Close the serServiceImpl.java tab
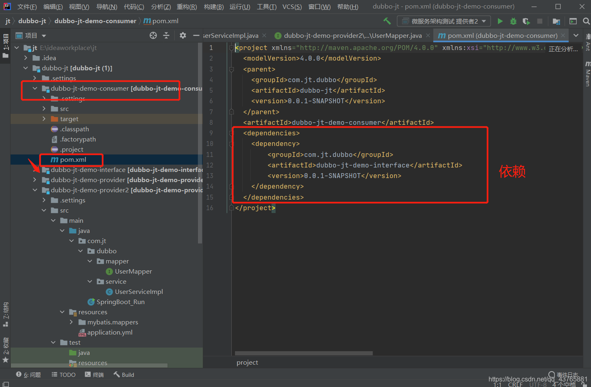The width and height of the screenshot is (591, 387). pyautogui.click(x=264, y=36)
